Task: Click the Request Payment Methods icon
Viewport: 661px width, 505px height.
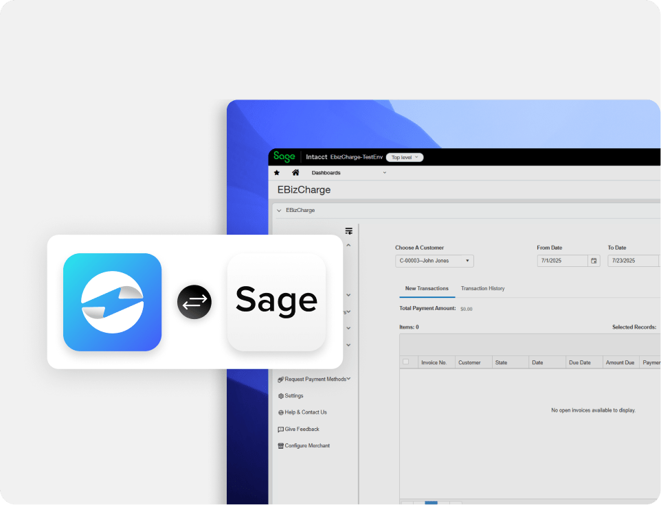Action: pos(281,379)
